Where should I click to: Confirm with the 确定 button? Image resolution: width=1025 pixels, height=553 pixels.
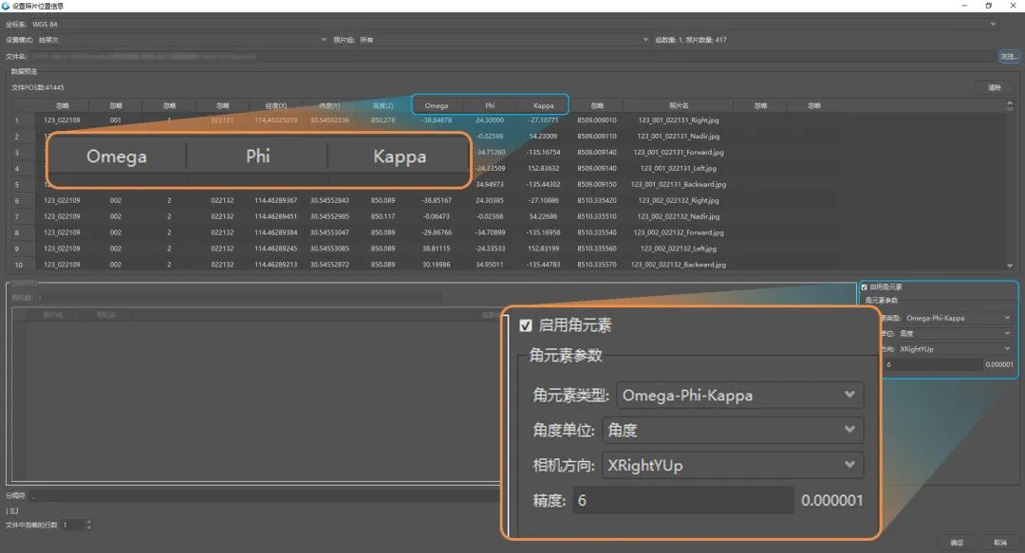pos(957,543)
